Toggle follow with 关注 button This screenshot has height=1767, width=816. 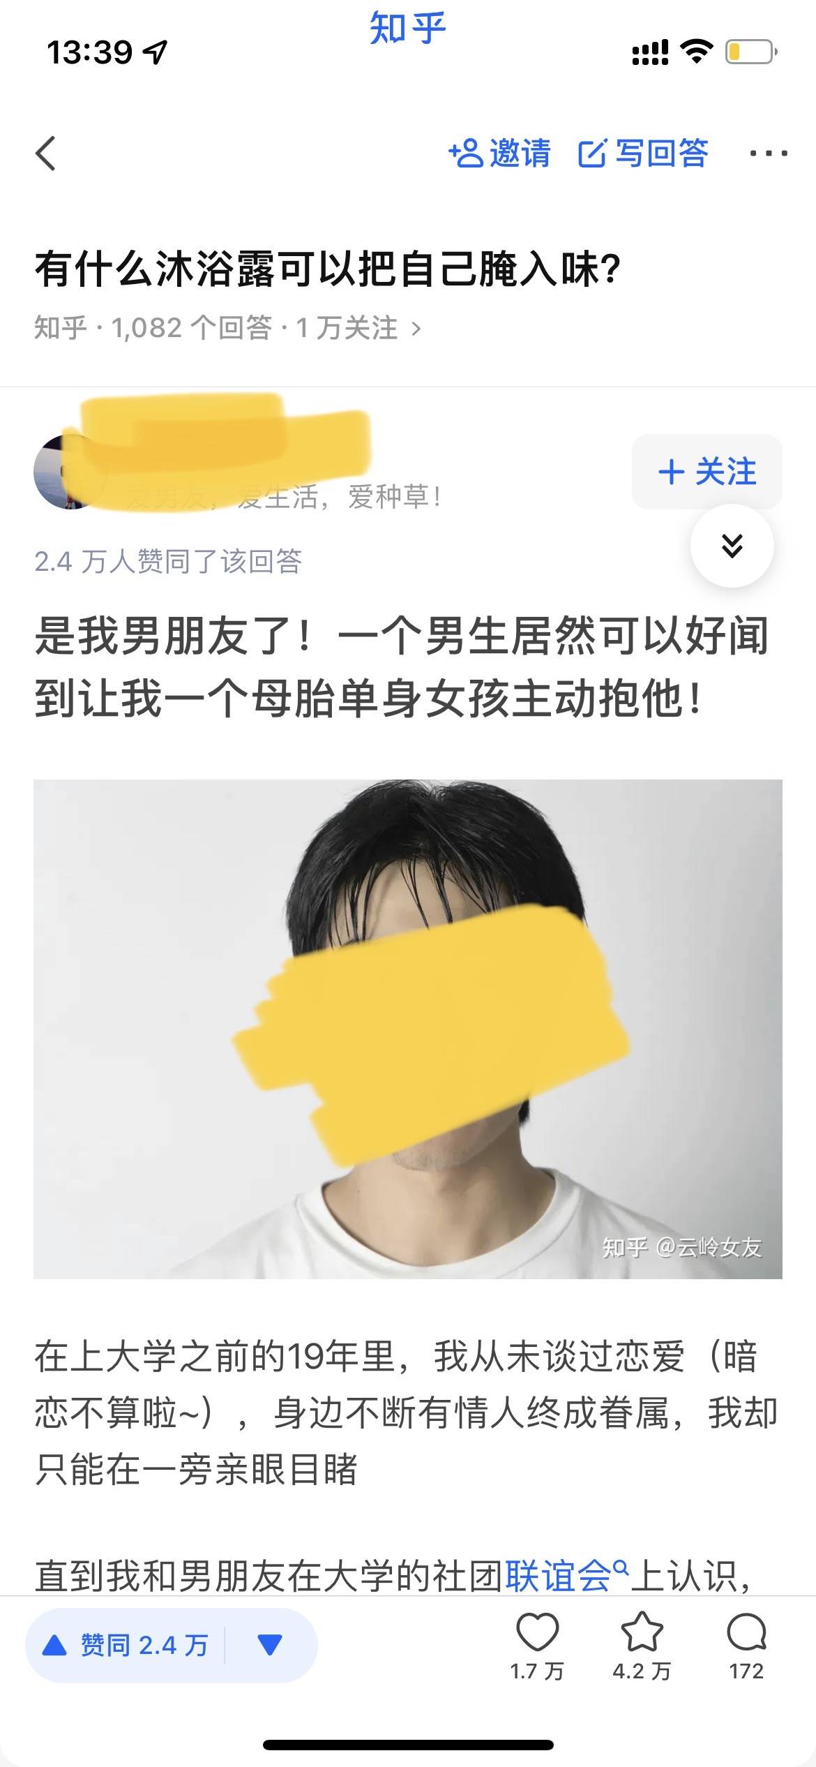[707, 472]
